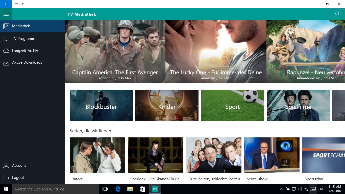This screenshot has width=345, height=194.
Task: Open the search with the magnifier icon
Action: [336, 14]
